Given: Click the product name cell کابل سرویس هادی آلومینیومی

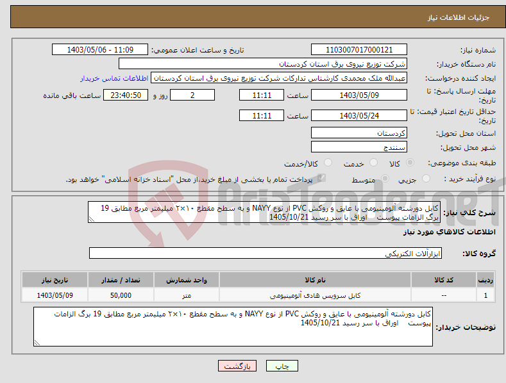Looking at the screenshot, I should [315, 295].
